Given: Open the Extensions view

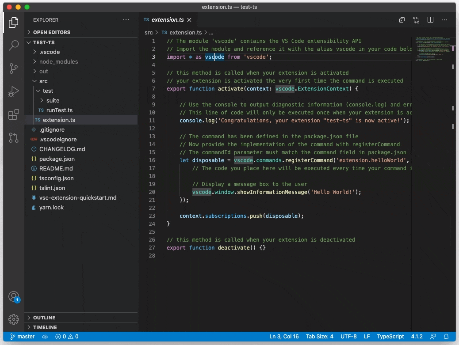Looking at the screenshot, I should [x=13, y=114].
